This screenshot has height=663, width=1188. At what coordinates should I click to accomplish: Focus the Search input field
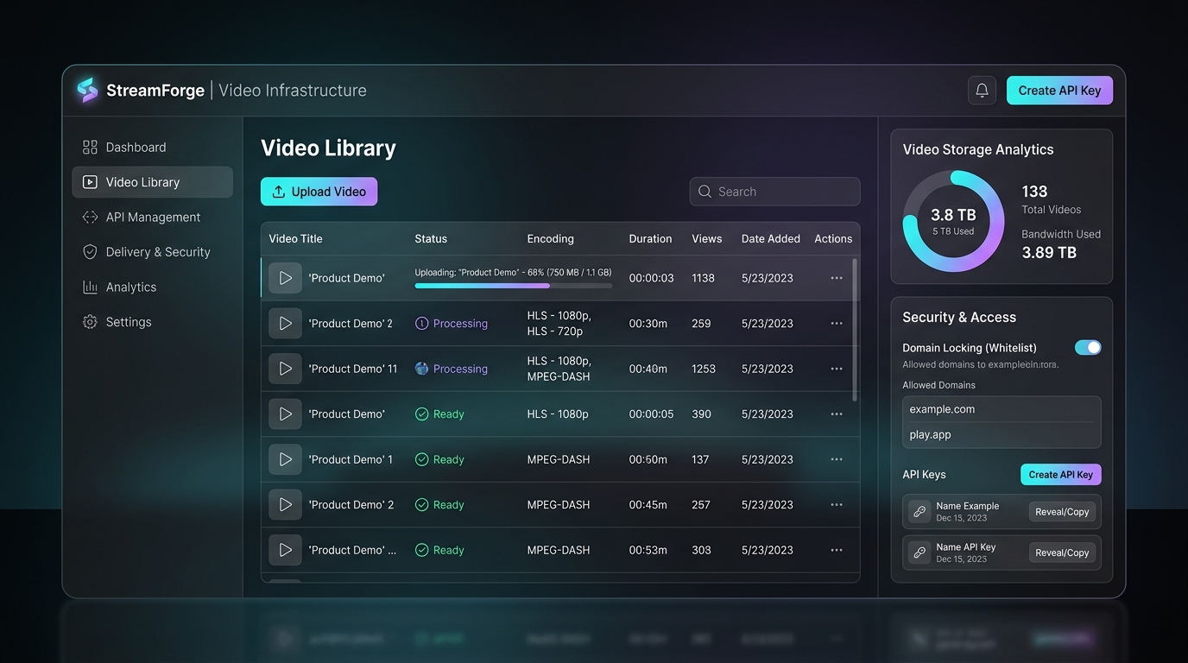(774, 192)
